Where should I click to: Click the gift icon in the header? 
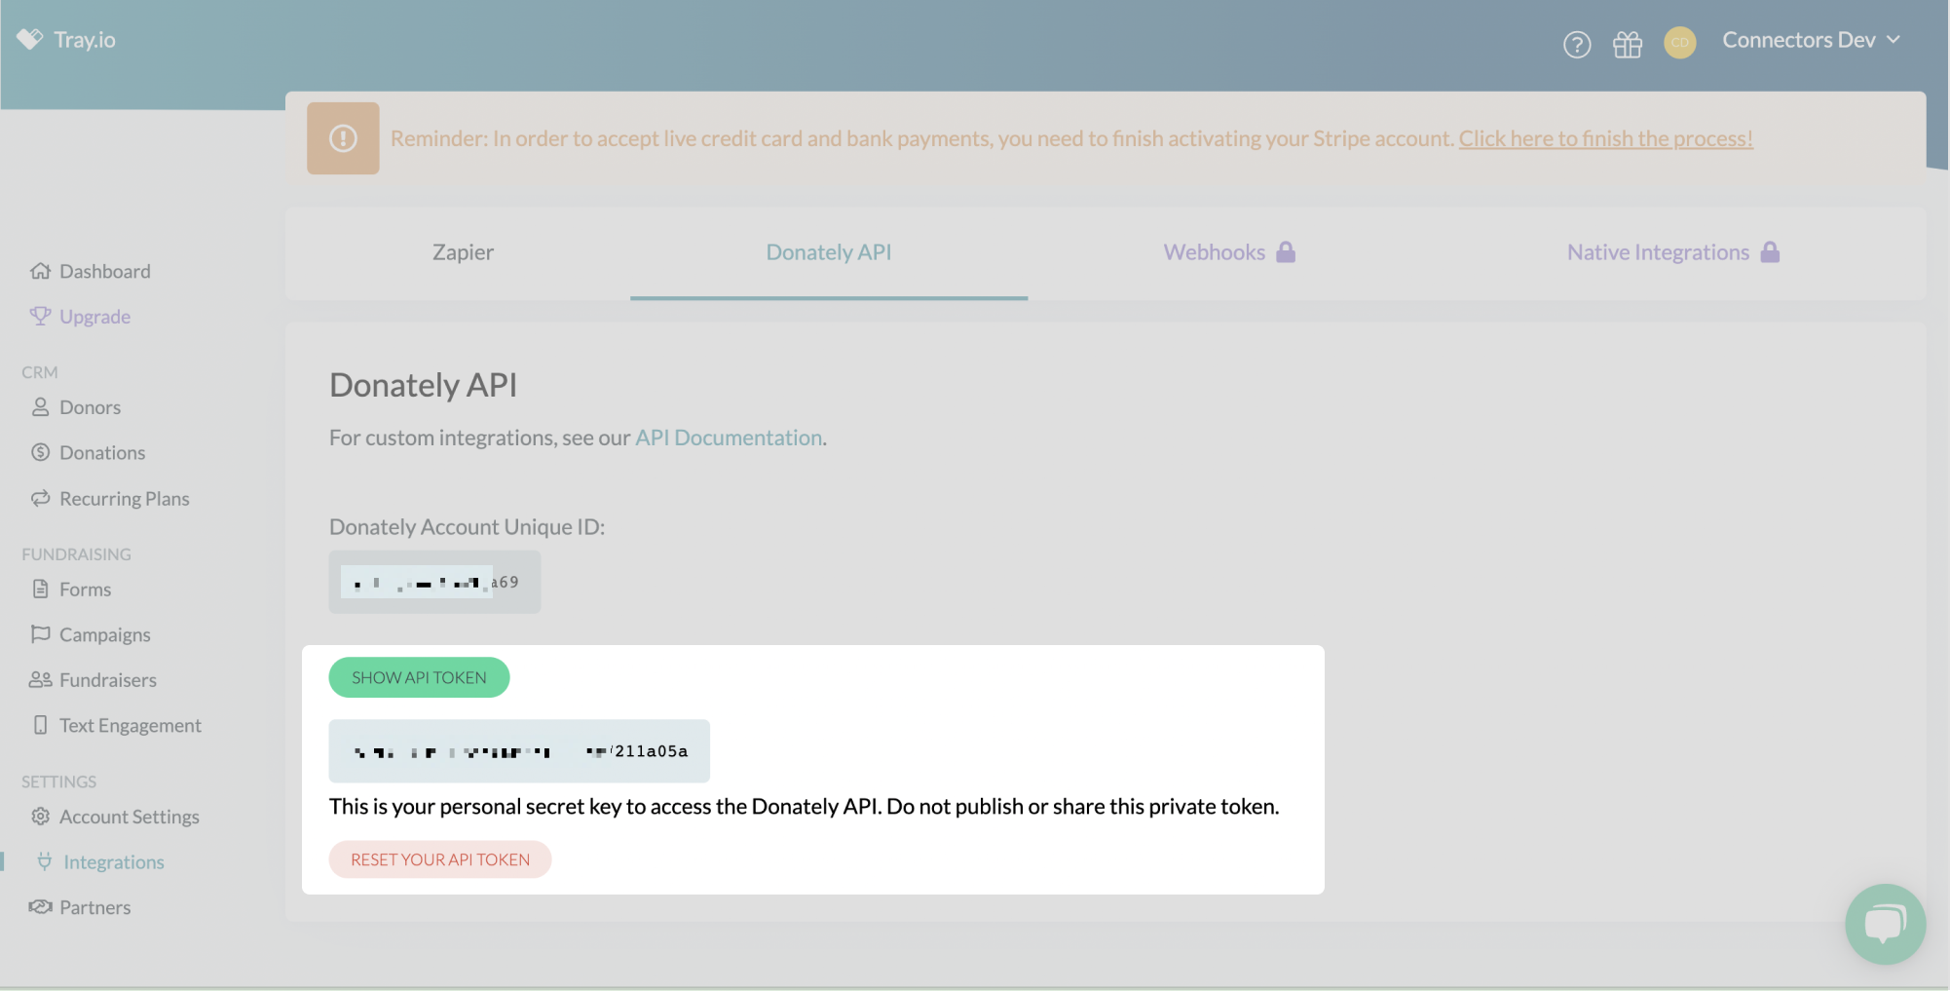(1628, 44)
